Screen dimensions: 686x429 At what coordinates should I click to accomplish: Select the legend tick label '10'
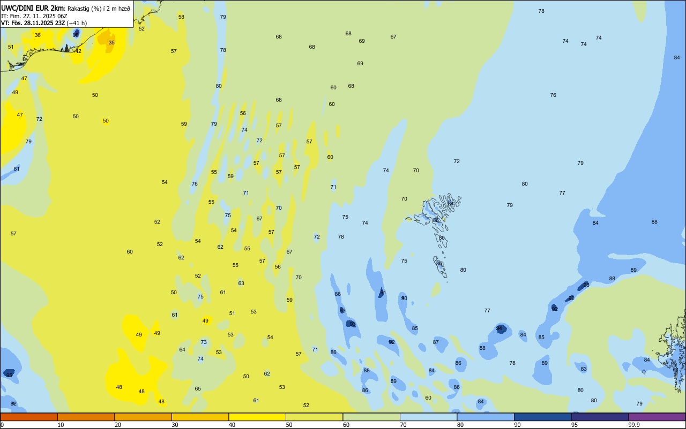[x=61, y=425]
